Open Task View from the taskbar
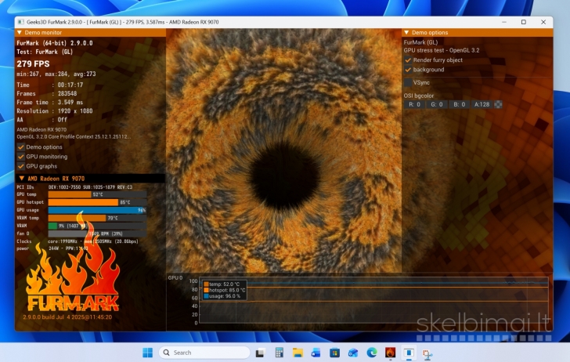570x362 pixels. pyautogui.click(x=260, y=353)
